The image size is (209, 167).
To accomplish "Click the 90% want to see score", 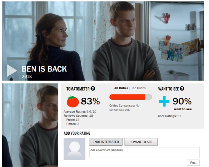I will point(182,101).
